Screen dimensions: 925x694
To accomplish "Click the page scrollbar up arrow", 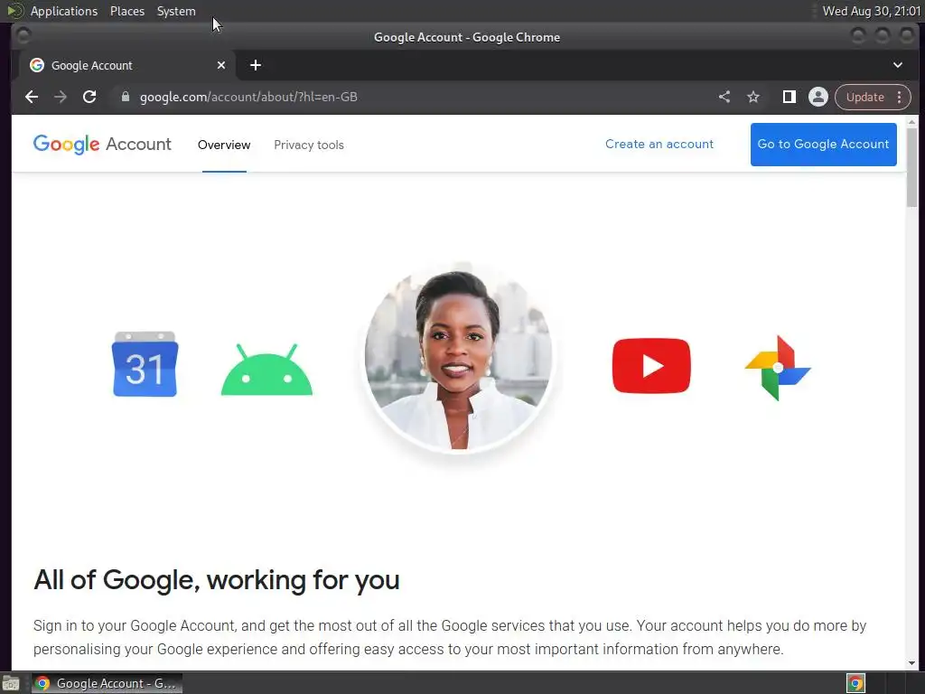I will 912,122.
